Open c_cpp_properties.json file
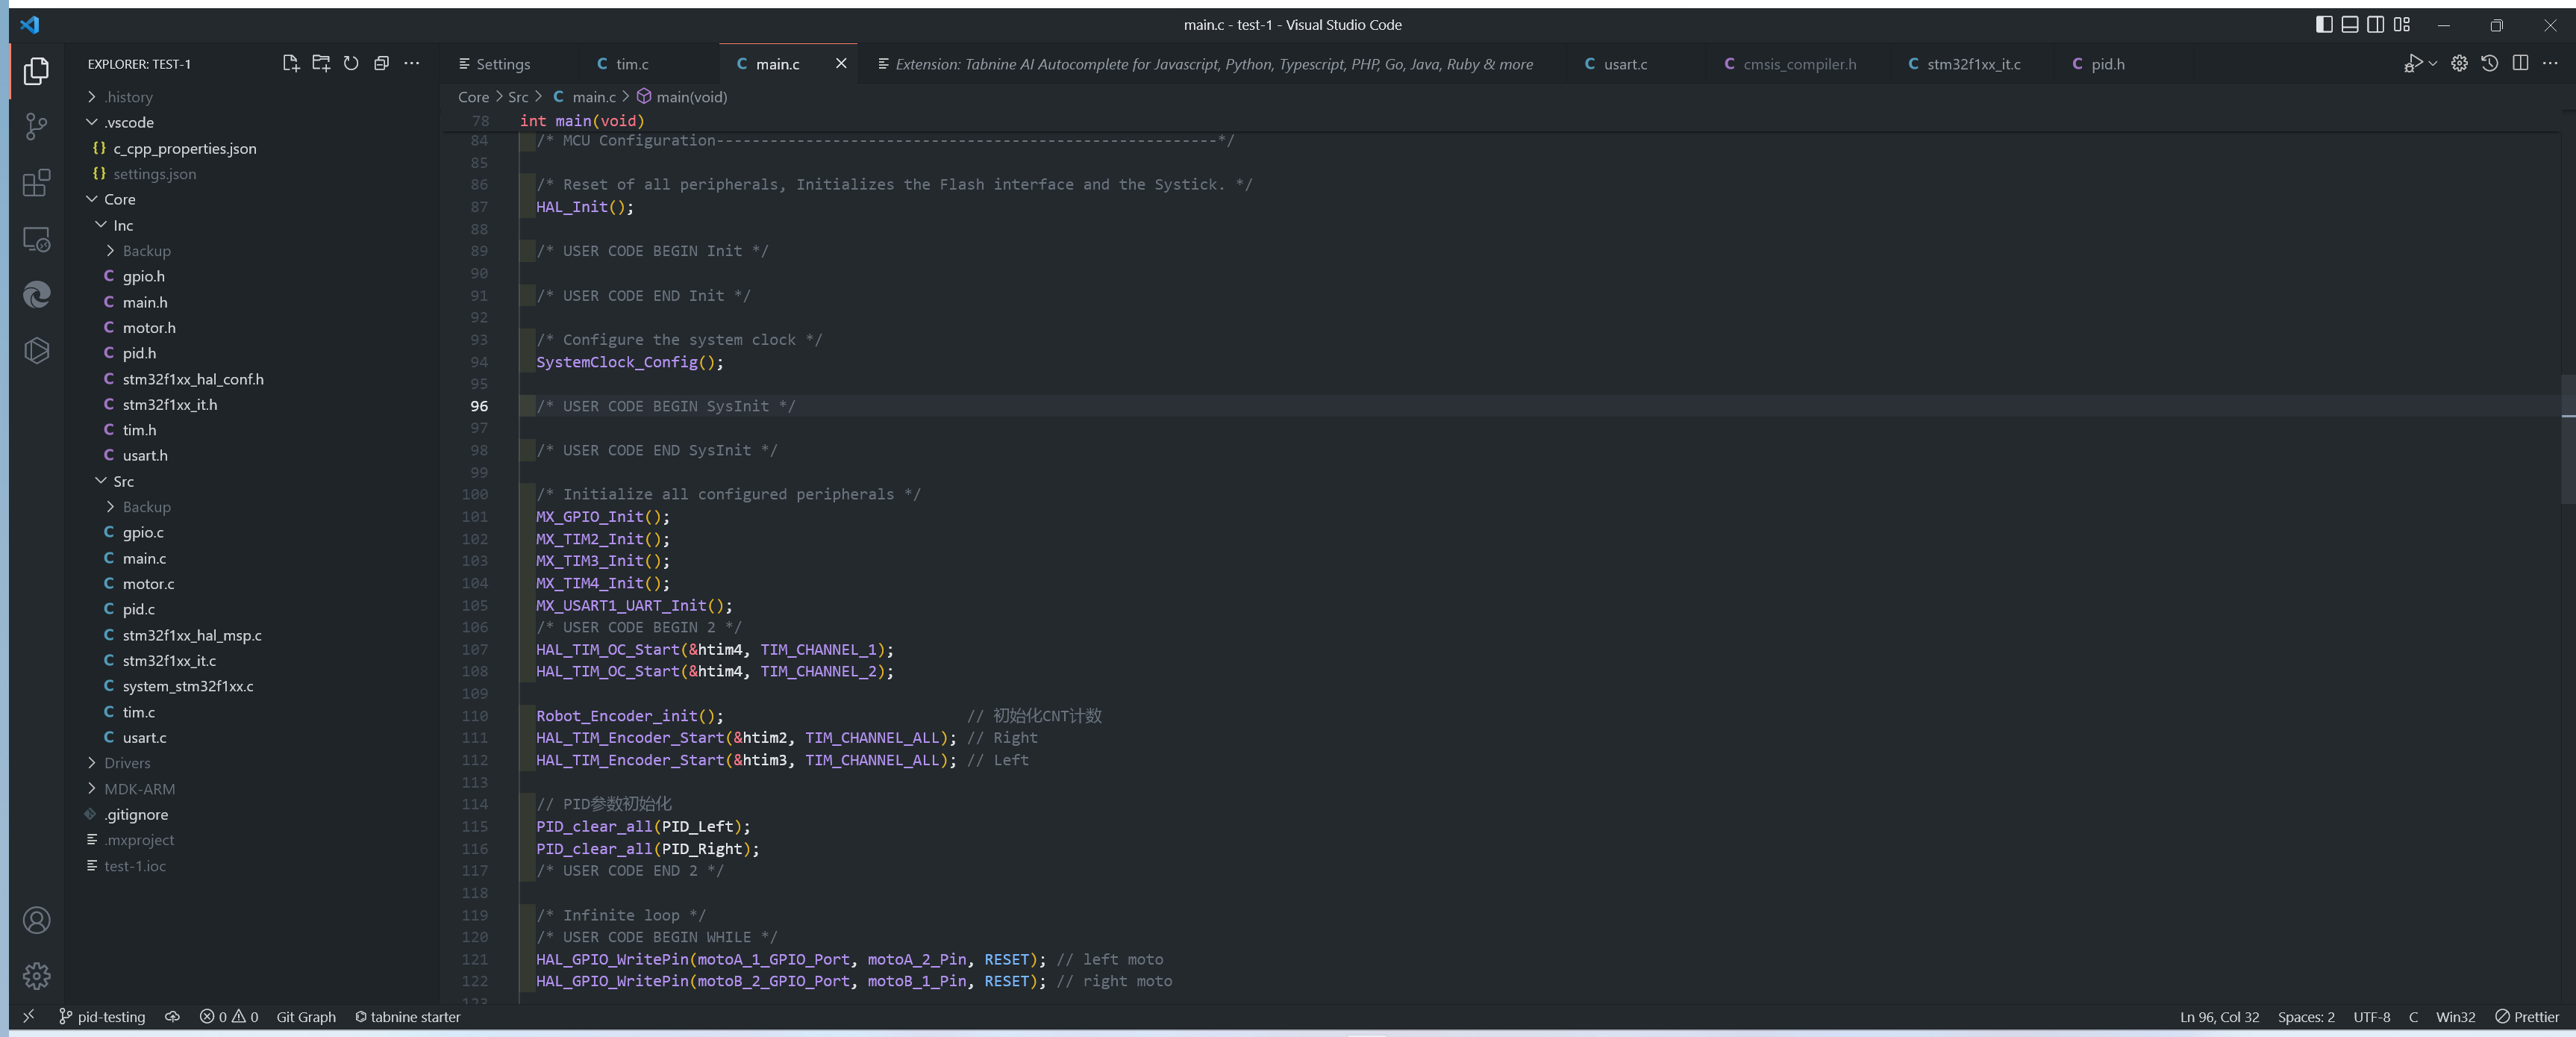Viewport: 2576px width, 1037px height. (254, 148)
